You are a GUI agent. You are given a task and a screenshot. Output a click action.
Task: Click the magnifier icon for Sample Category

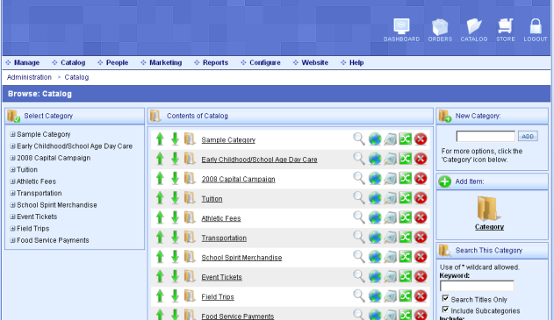[359, 139]
